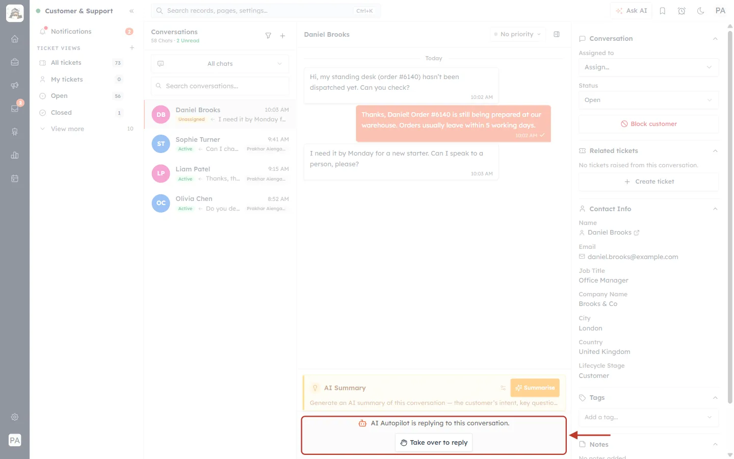Open Daniel Brooks contact external link
The image size is (734, 459).
click(x=636, y=233)
